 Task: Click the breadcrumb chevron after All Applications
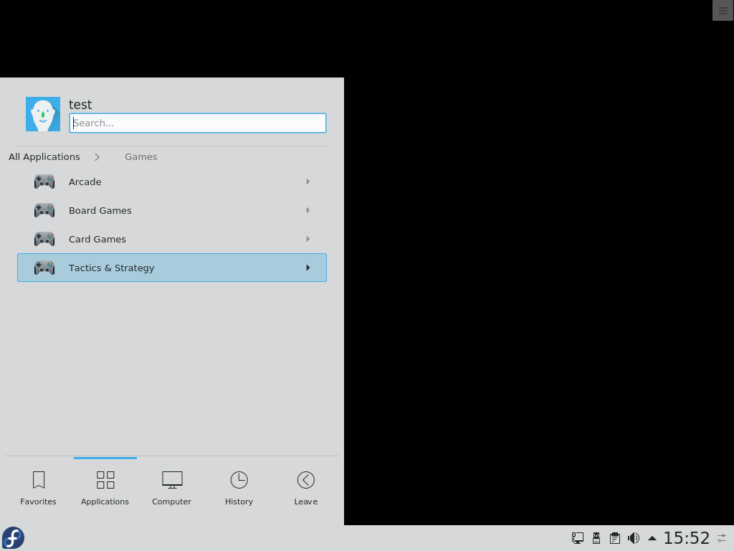click(x=97, y=157)
